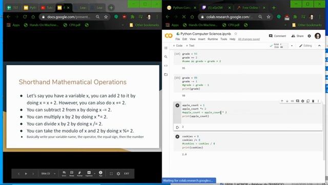The image size is (328, 185).
Task: Open more cell actions three-dot menu
Action: 318,101
